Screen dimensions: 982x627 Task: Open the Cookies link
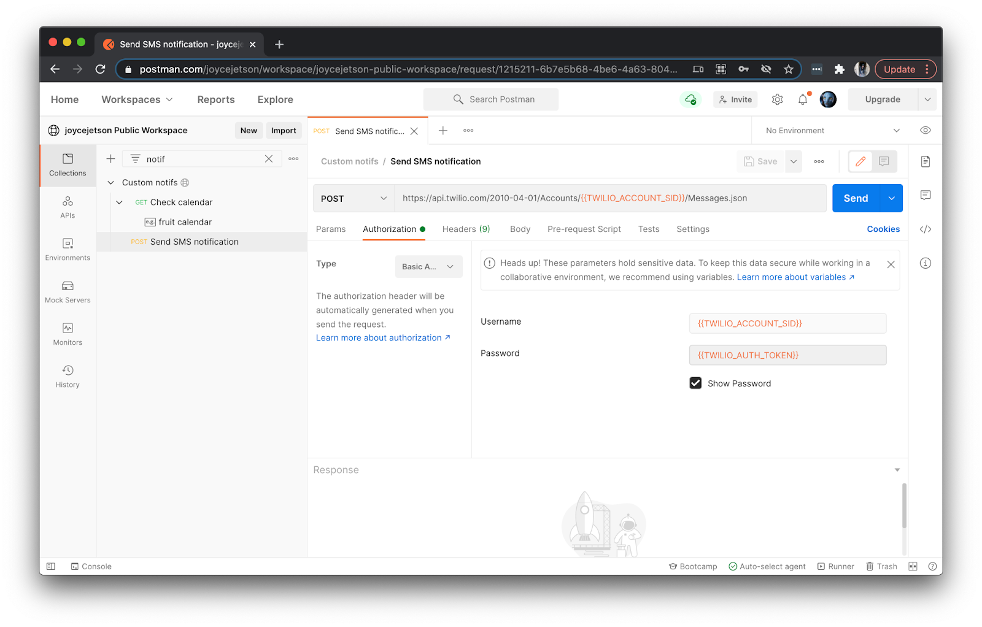[x=883, y=229]
